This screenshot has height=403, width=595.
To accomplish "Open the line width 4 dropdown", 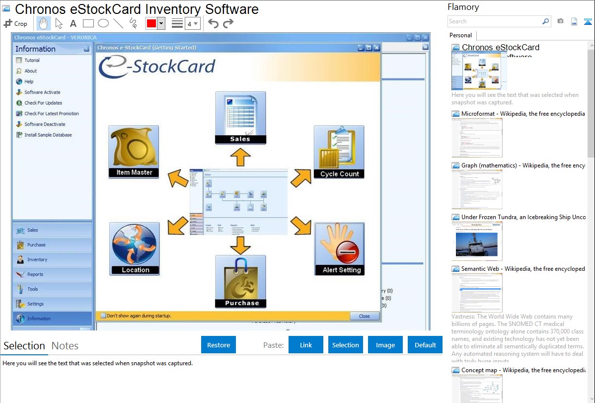I will point(192,24).
